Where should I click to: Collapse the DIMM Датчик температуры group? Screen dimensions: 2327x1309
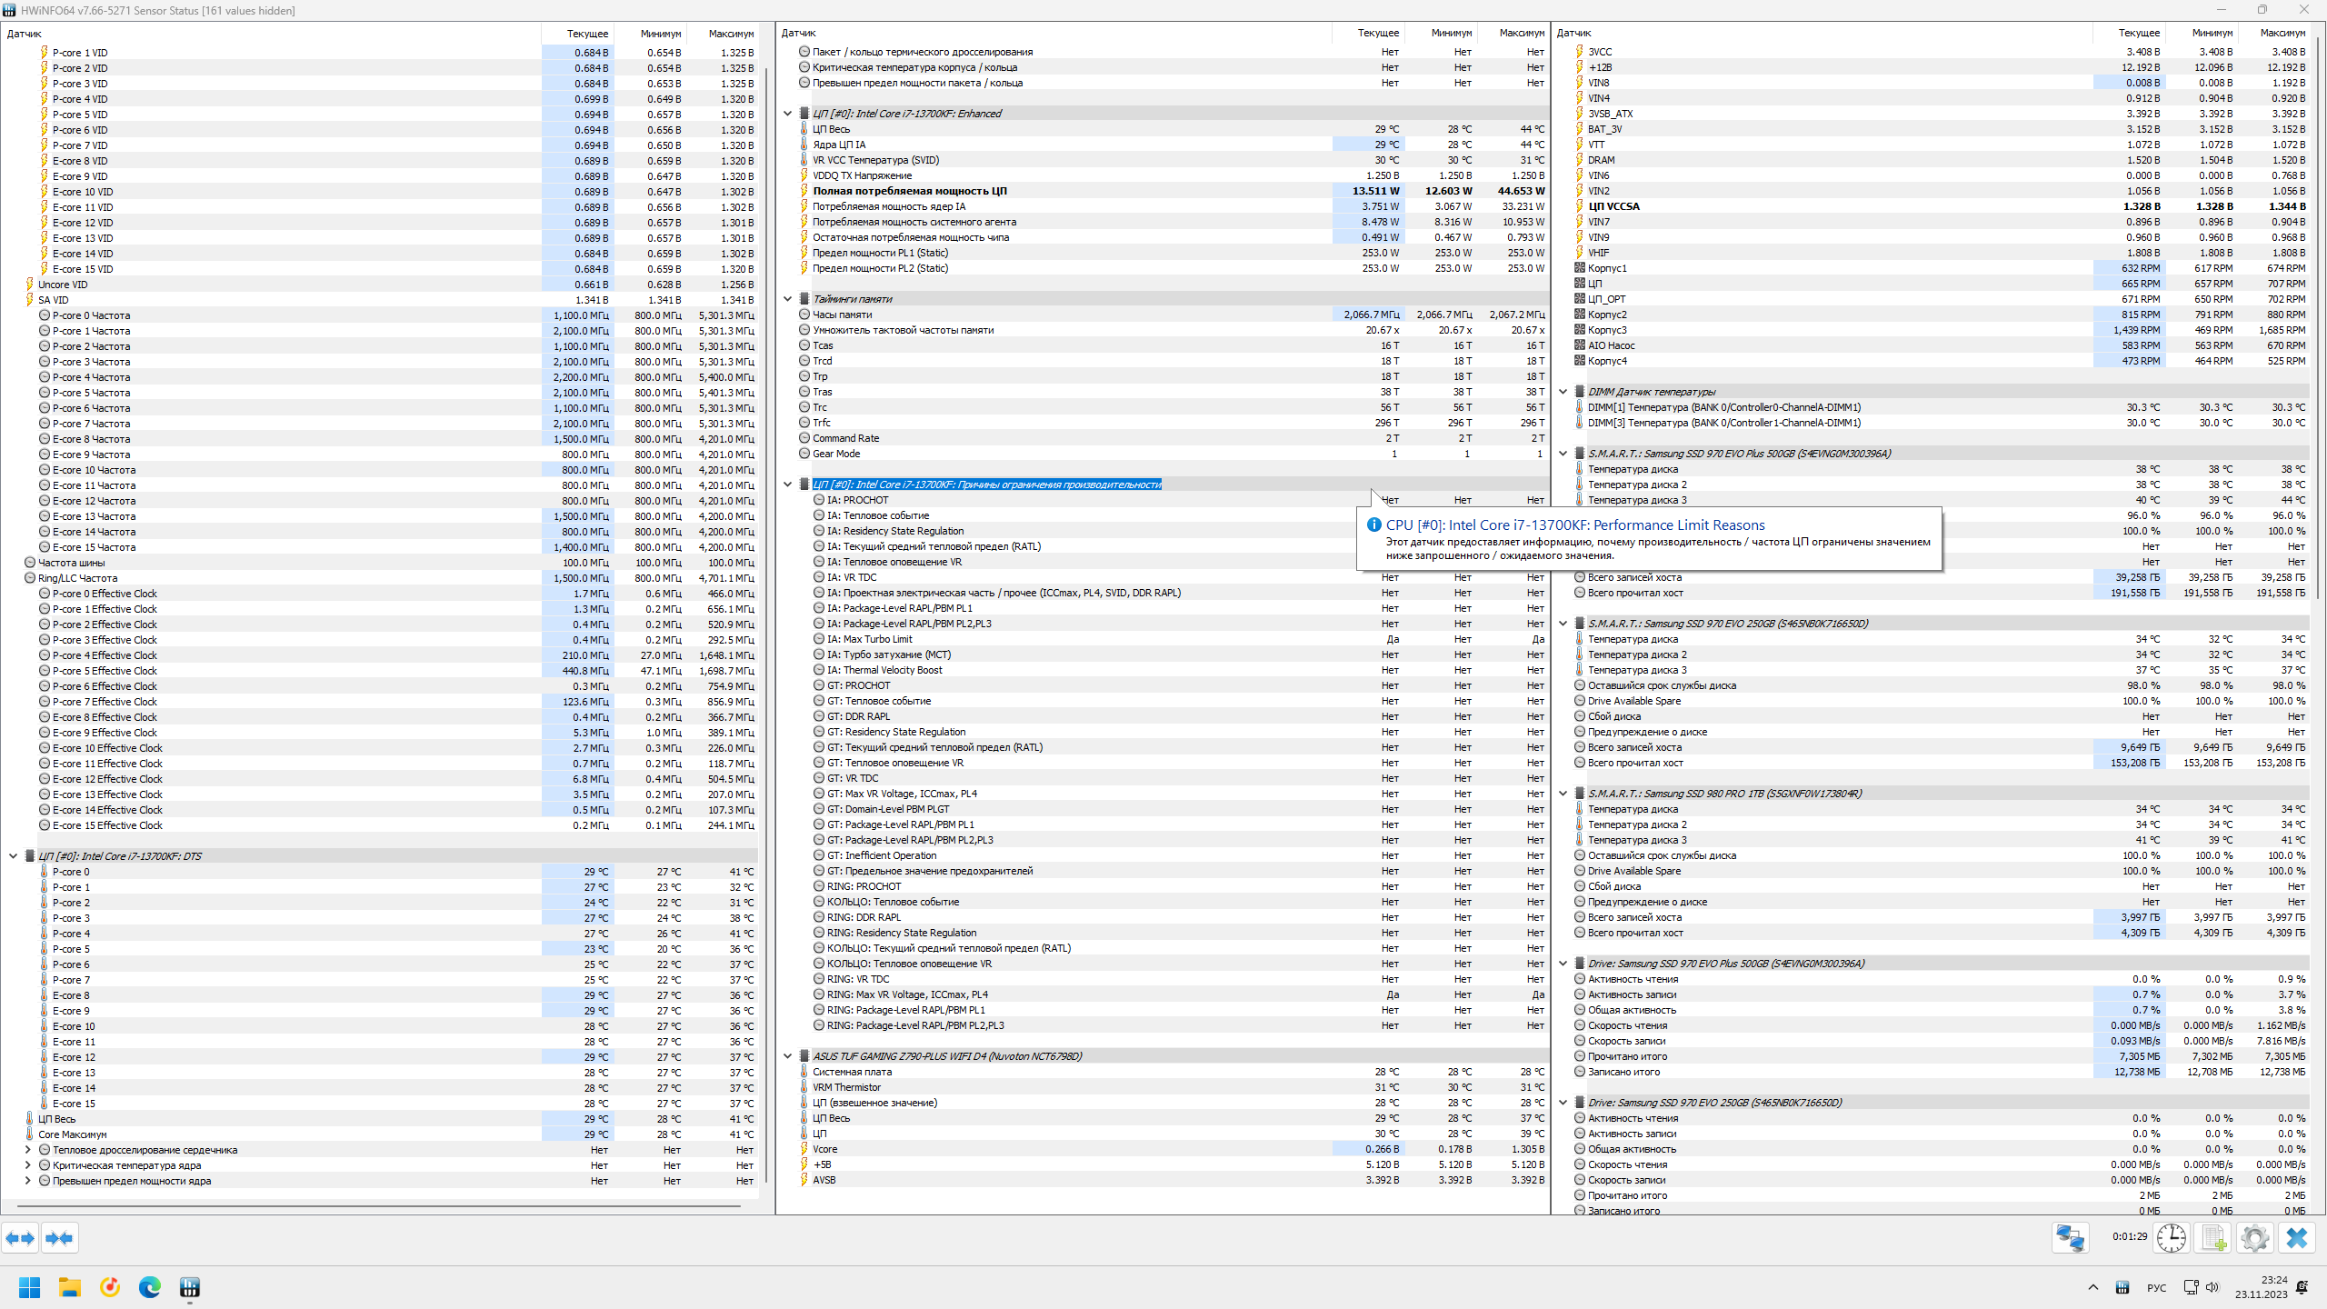[x=1563, y=392]
